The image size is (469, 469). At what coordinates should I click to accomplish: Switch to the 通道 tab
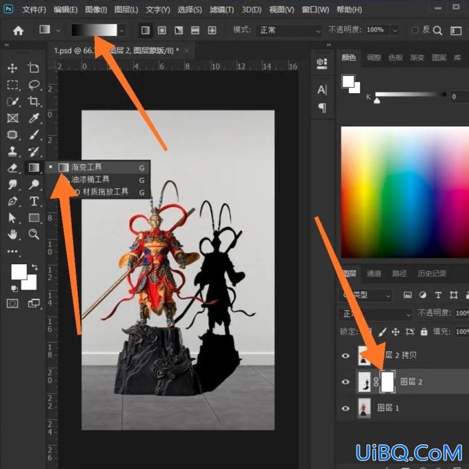(x=374, y=273)
